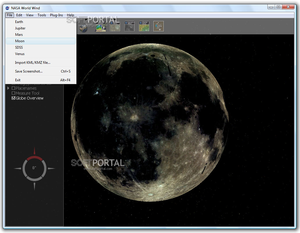300x233 pixels.
Task: Select the Clementine 40xx layer icon
Action: point(115,26)
